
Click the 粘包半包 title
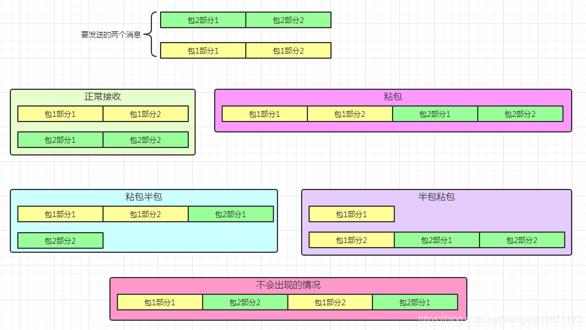click(x=144, y=196)
